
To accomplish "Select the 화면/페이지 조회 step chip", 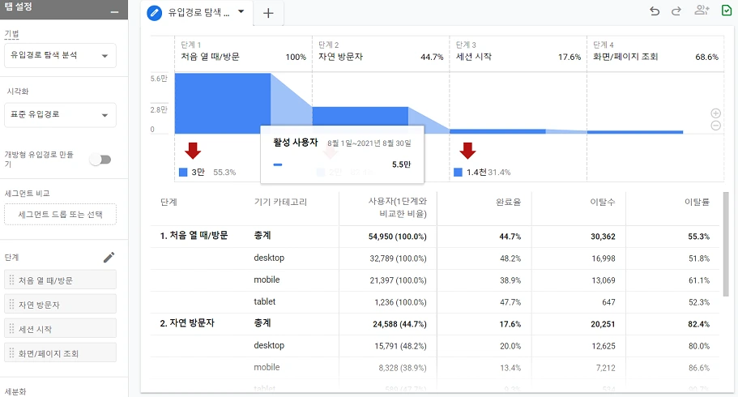I will pos(60,352).
